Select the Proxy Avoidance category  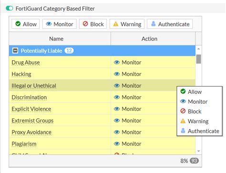(x=31, y=132)
